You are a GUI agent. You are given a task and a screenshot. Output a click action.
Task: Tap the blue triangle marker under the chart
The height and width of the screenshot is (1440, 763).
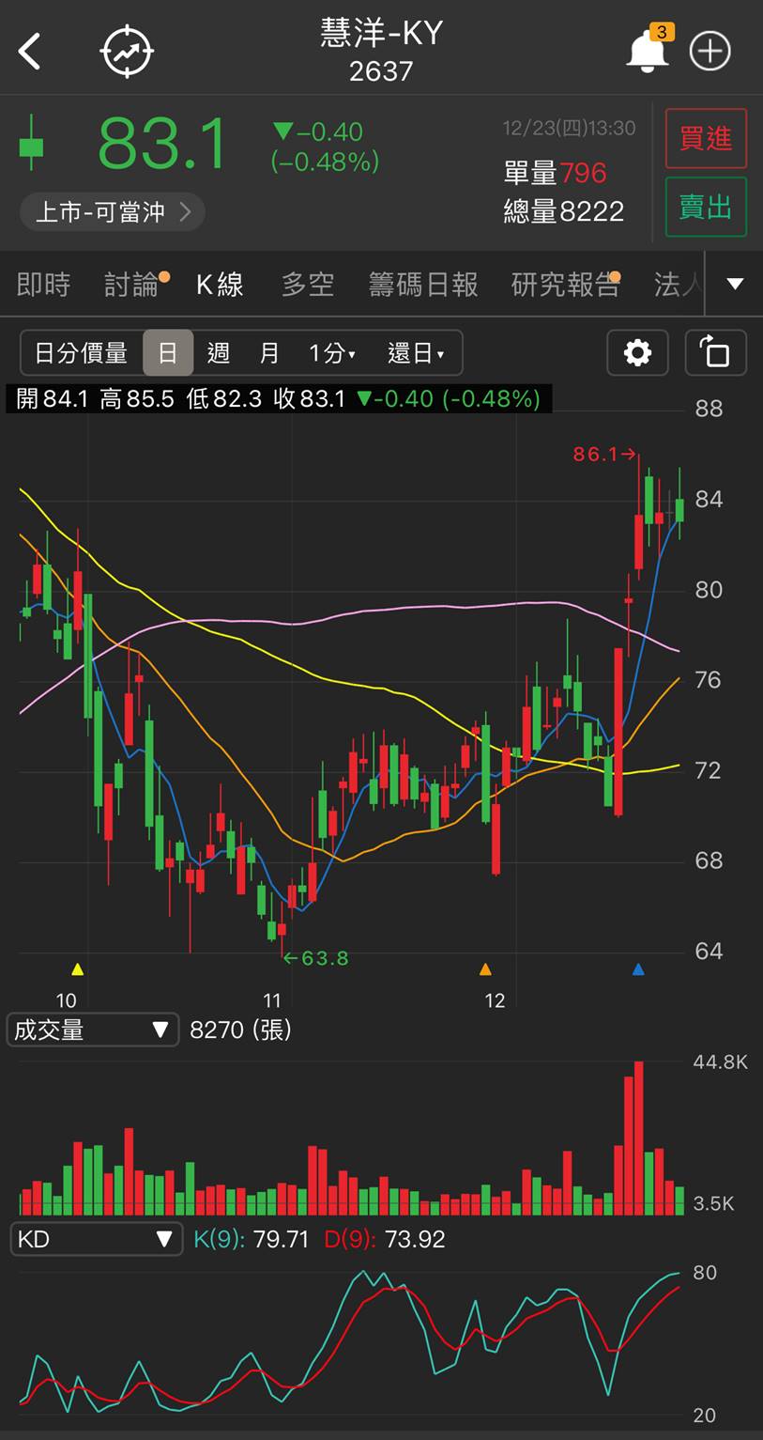click(638, 968)
